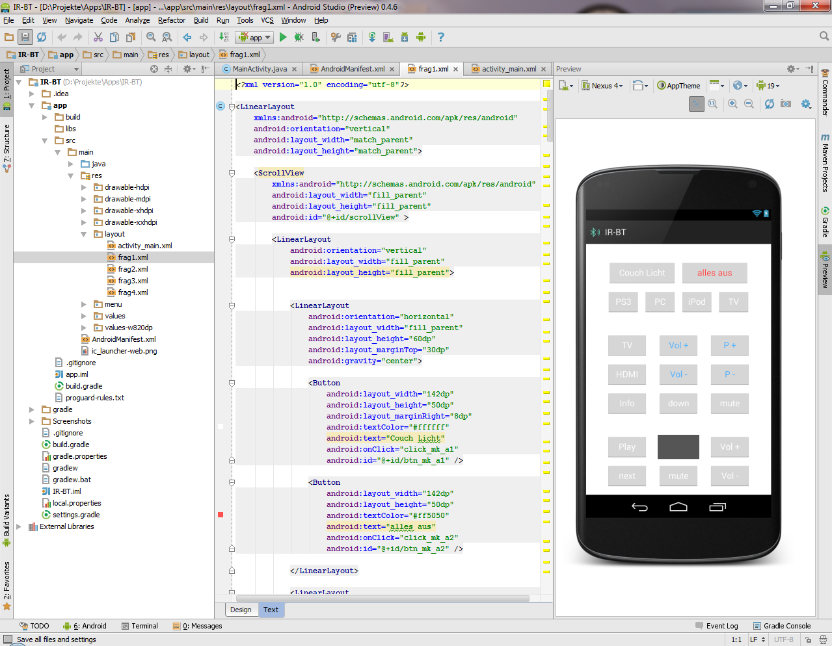832x646 pixels.
Task: Collapse all in the Project panel header
Action: coord(168,69)
